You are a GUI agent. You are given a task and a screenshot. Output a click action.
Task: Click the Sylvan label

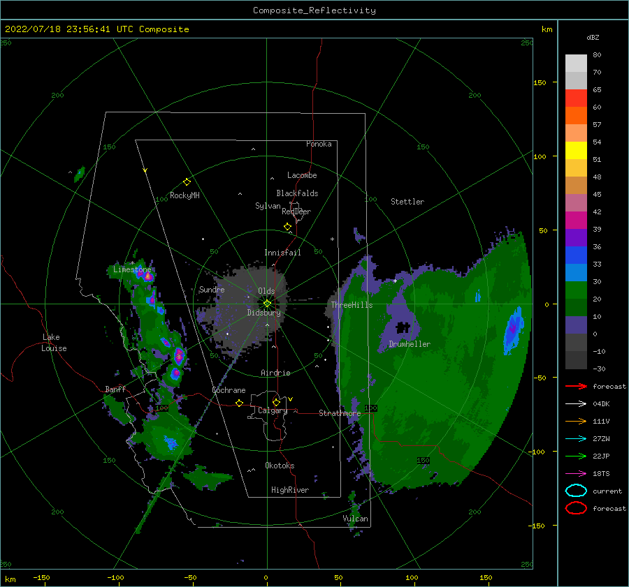tap(268, 206)
